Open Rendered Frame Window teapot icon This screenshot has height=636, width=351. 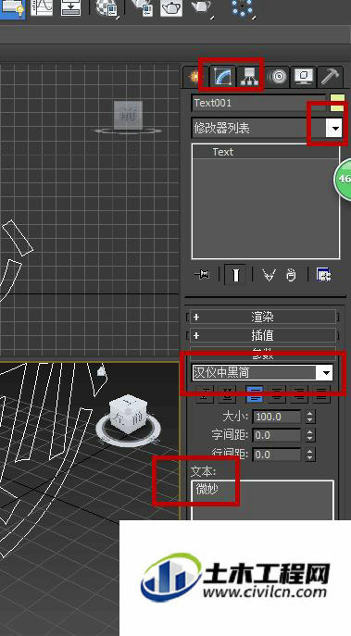[x=171, y=7]
